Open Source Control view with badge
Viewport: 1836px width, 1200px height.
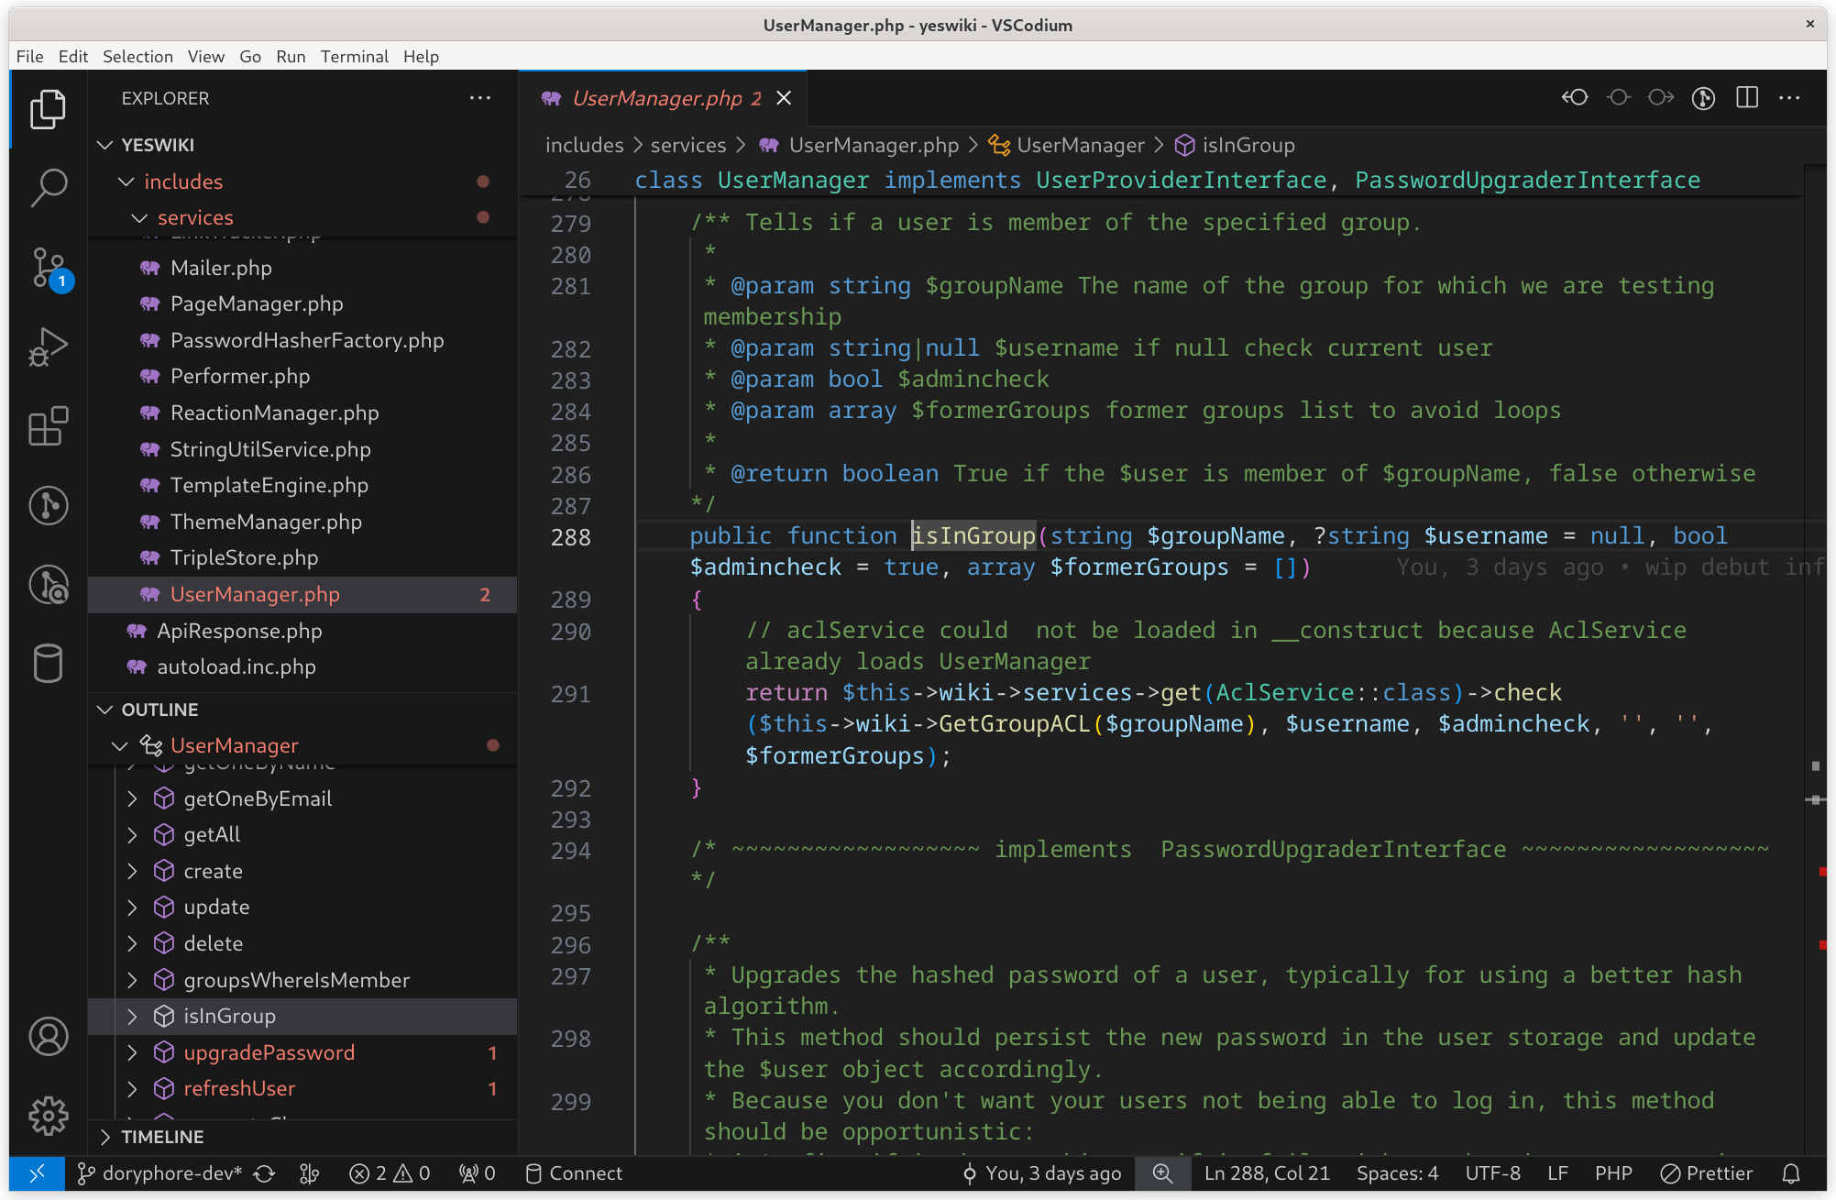(x=48, y=267)
